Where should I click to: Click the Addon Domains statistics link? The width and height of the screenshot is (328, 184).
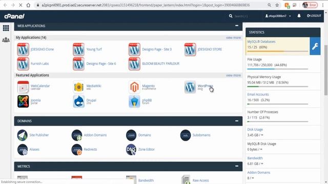pyautogui.click(x=258, y=173)
